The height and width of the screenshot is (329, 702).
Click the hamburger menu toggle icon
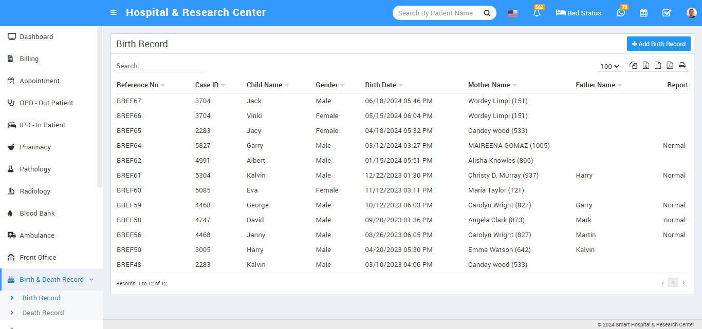tap(114, 13)
